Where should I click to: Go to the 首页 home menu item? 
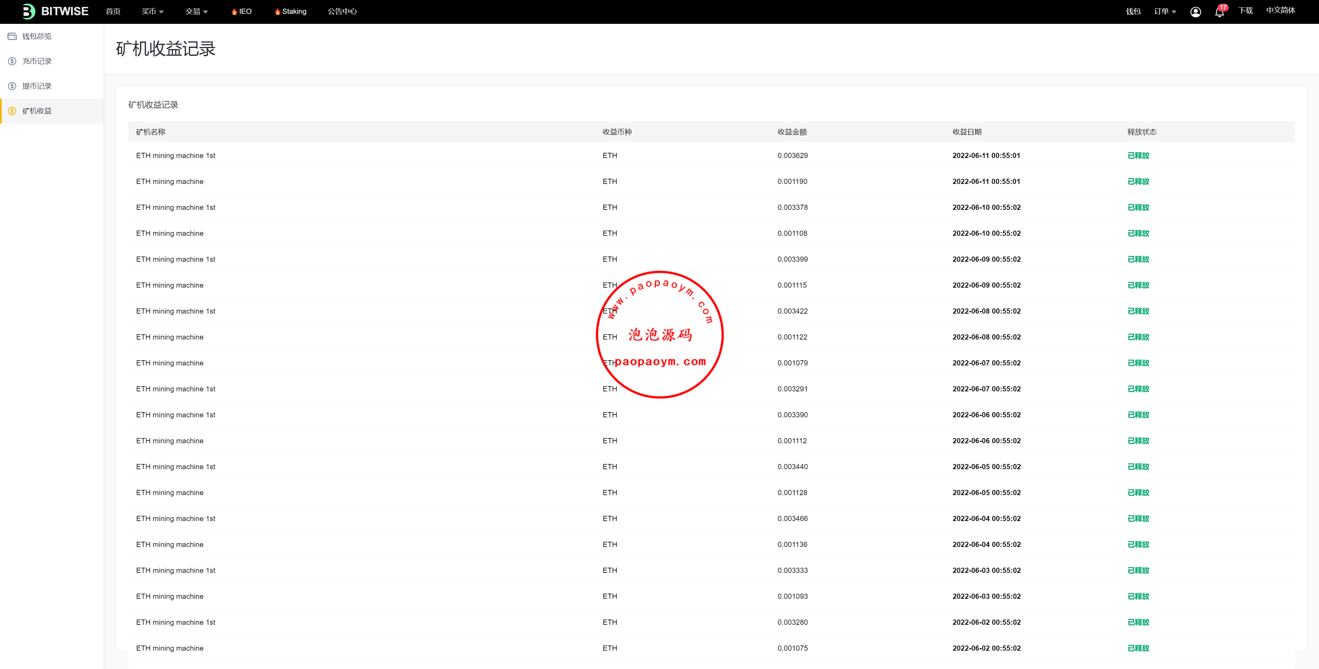113,11
